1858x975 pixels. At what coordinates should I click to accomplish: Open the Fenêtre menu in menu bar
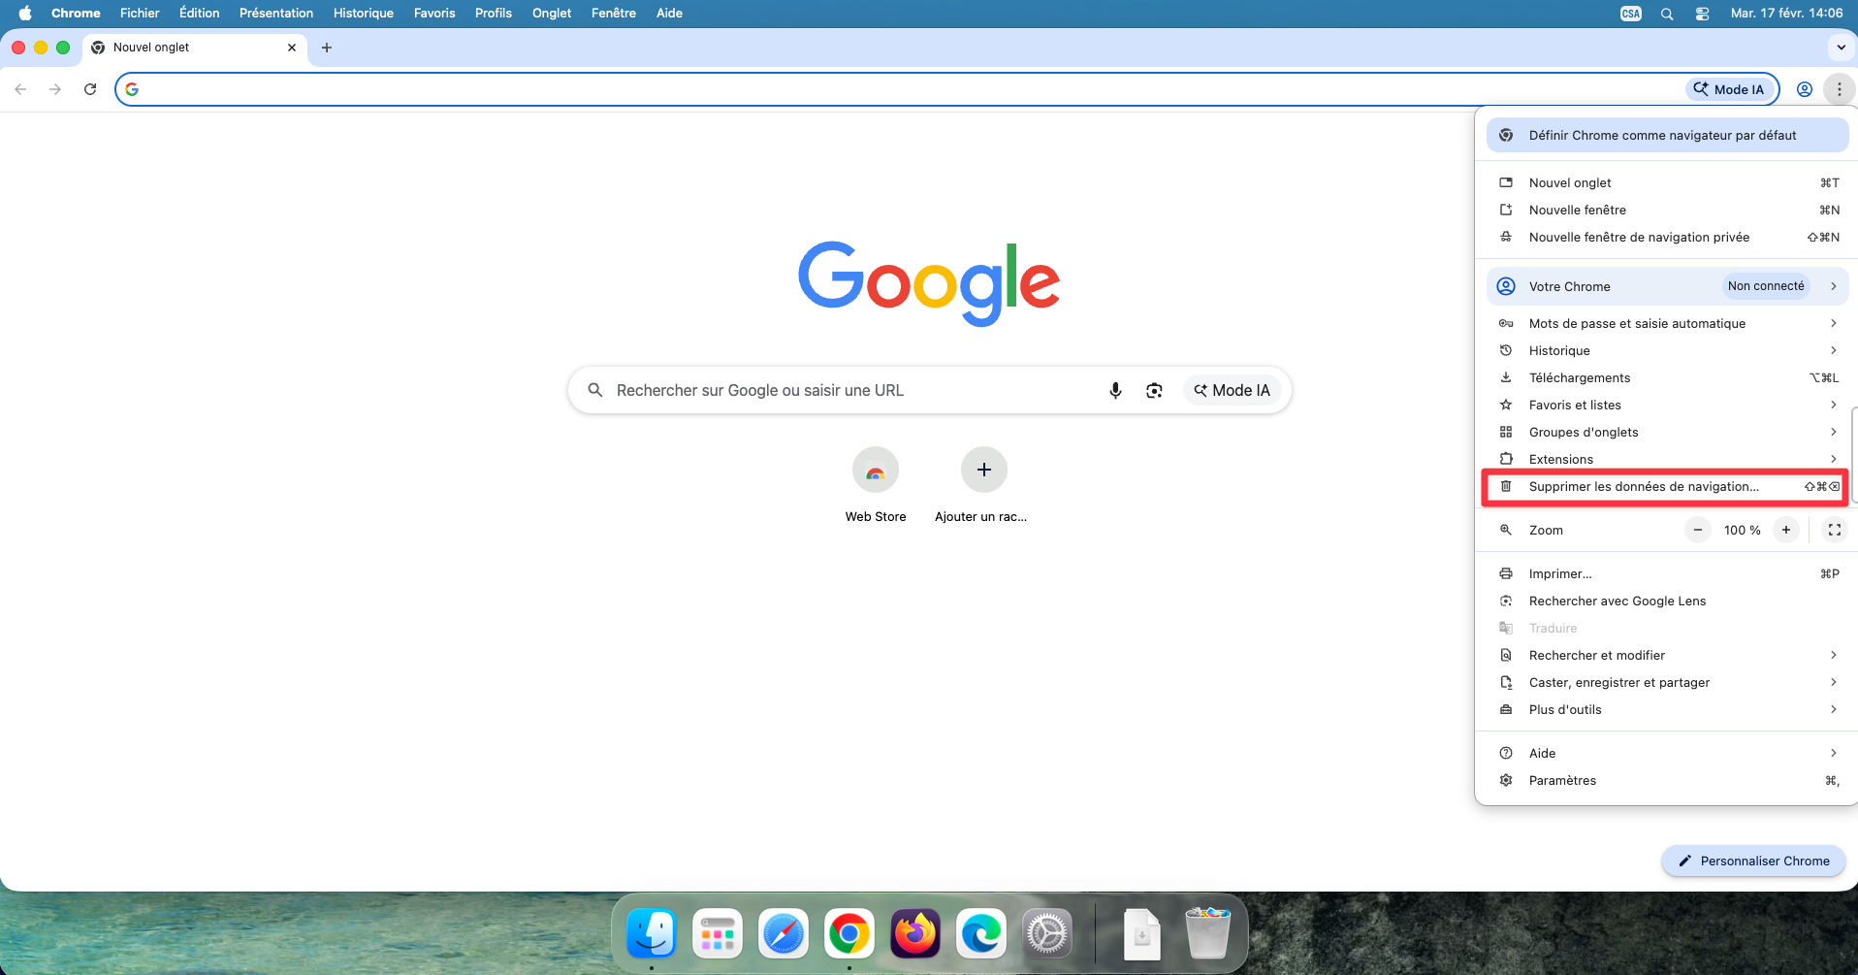[x=614, y=13]
